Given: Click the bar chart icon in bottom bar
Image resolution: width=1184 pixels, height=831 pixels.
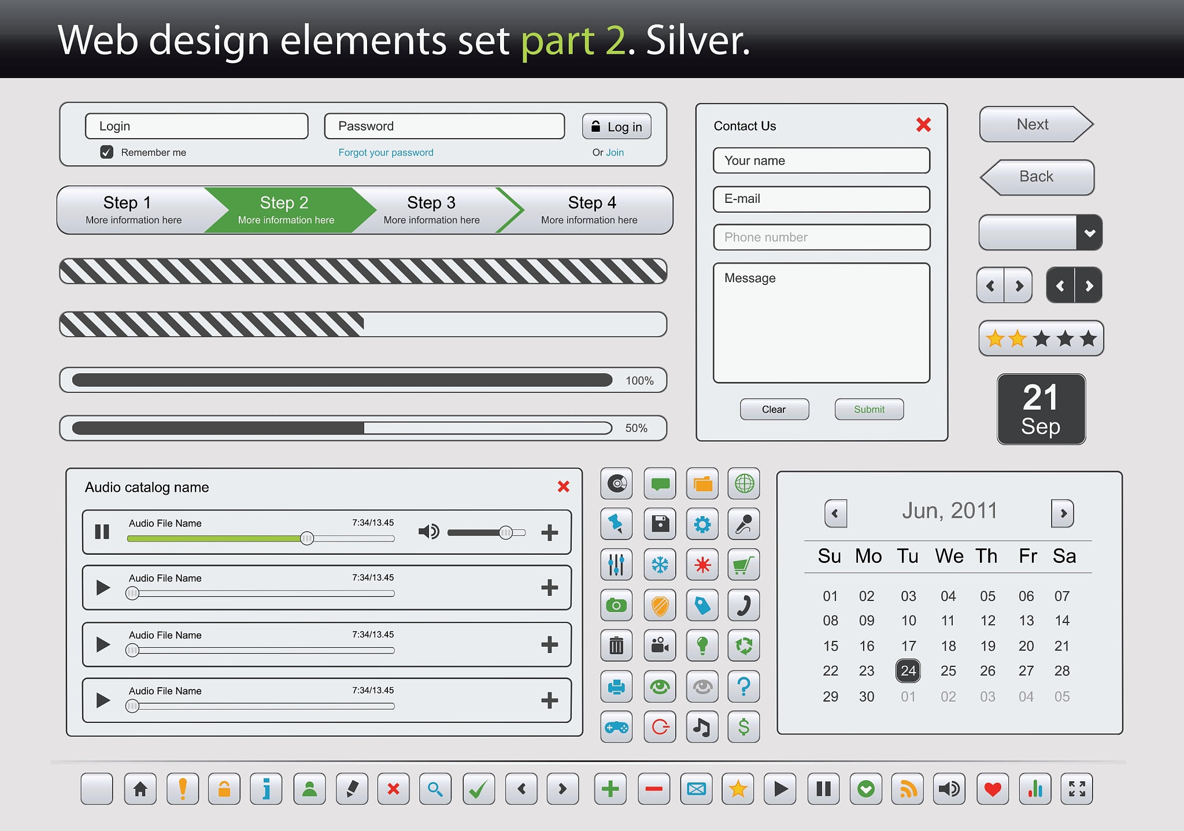Looking at the screenshot, I should coord(1035,789).
